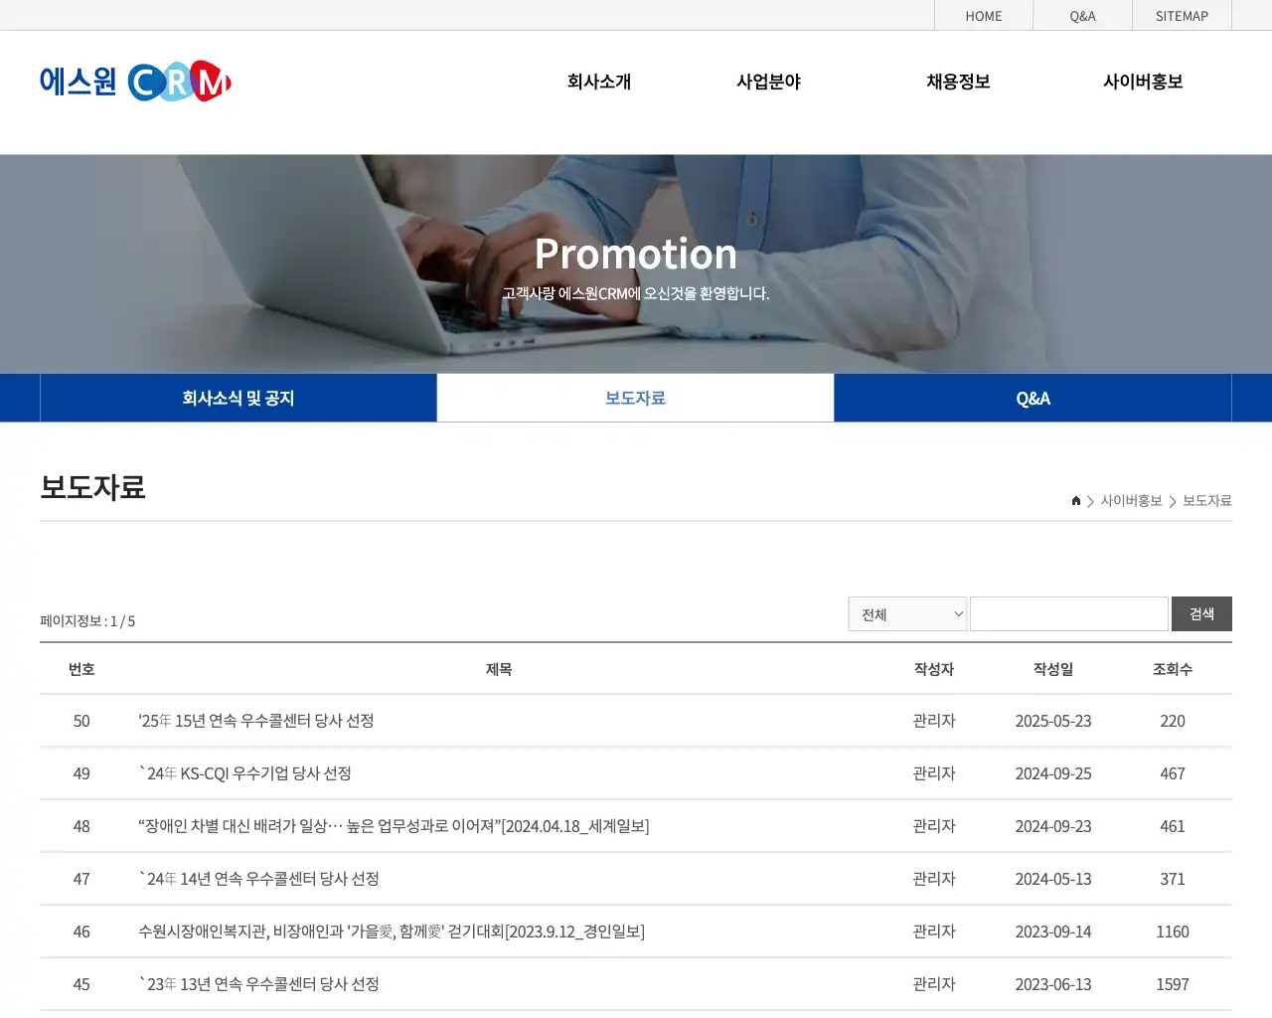The height and width of the screenshot is (1018, 1272).
Task: Open the 전체 search category dropdown
Action: (906, 613)
